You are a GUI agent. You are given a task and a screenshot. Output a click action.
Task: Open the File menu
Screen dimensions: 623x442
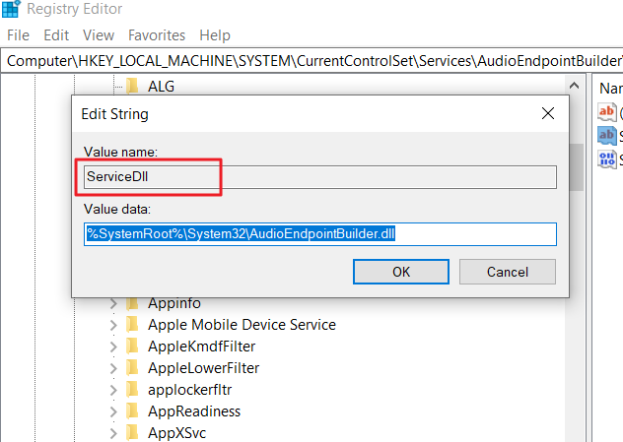click(x=19, y=35)
